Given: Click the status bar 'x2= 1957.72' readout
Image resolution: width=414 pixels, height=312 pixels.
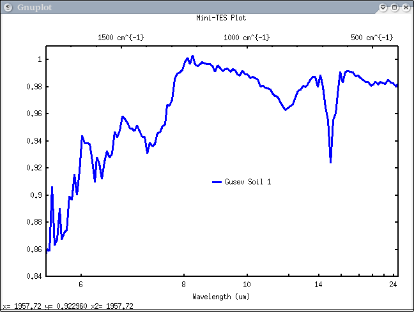Looking at the screenshot, I should click(112, 306).
